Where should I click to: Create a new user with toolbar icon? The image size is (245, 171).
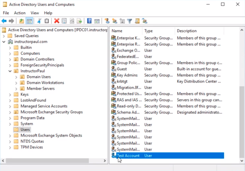click(x=107, y=21)
